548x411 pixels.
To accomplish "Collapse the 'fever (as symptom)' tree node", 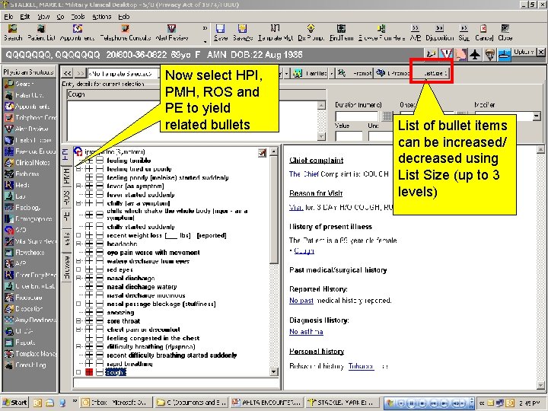I will click(x=78, y=186).
